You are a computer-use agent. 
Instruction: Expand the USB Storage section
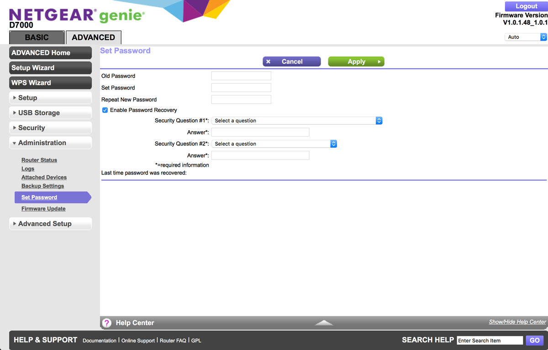pyautogui.click(x=50, y=113)
